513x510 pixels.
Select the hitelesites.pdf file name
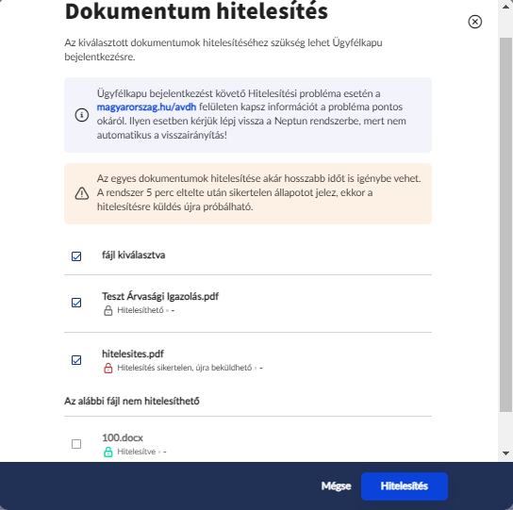tap(133, 354)
